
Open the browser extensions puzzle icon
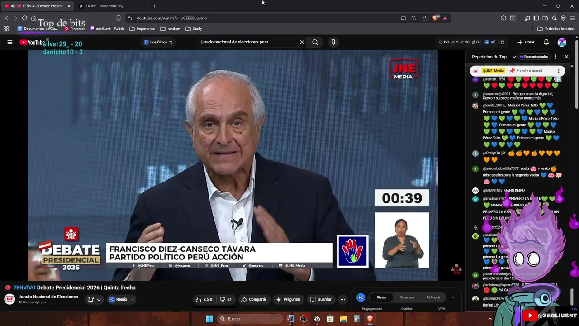[503, 18]
